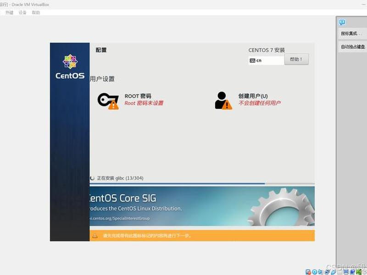
Task: Click the warning triangle in the orange bar
Action: 95,236
